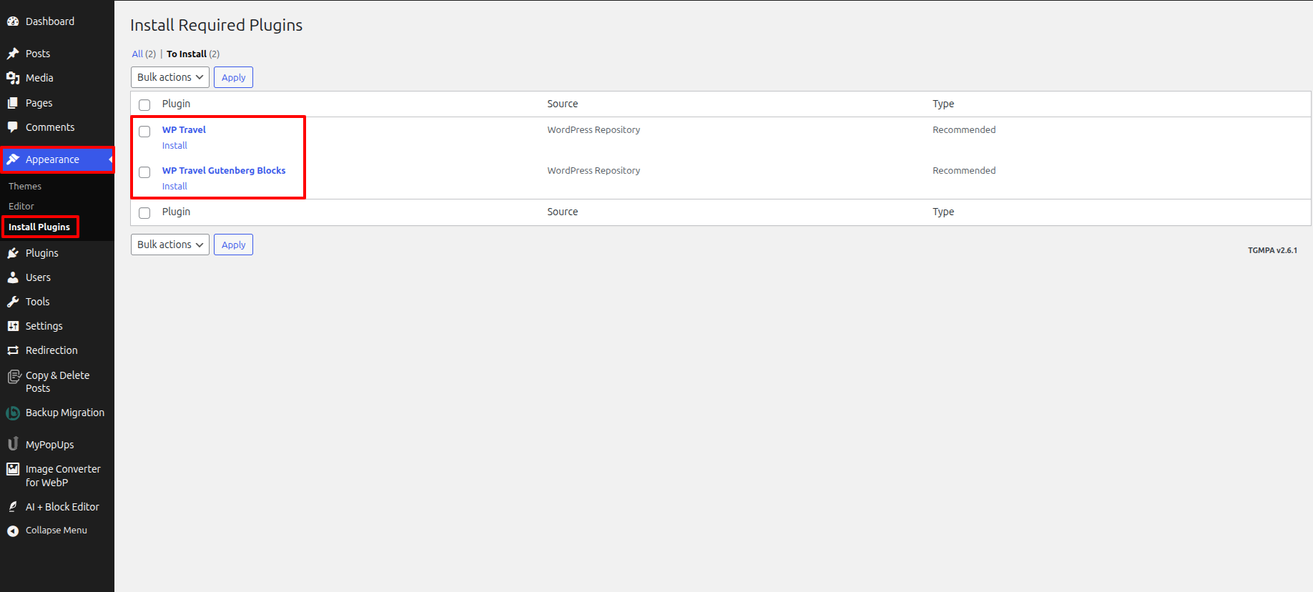This screenshot has width=1313, height=592.
Task: Click the Copy & Delete Posts icon
Action: (x=14, y=377)
